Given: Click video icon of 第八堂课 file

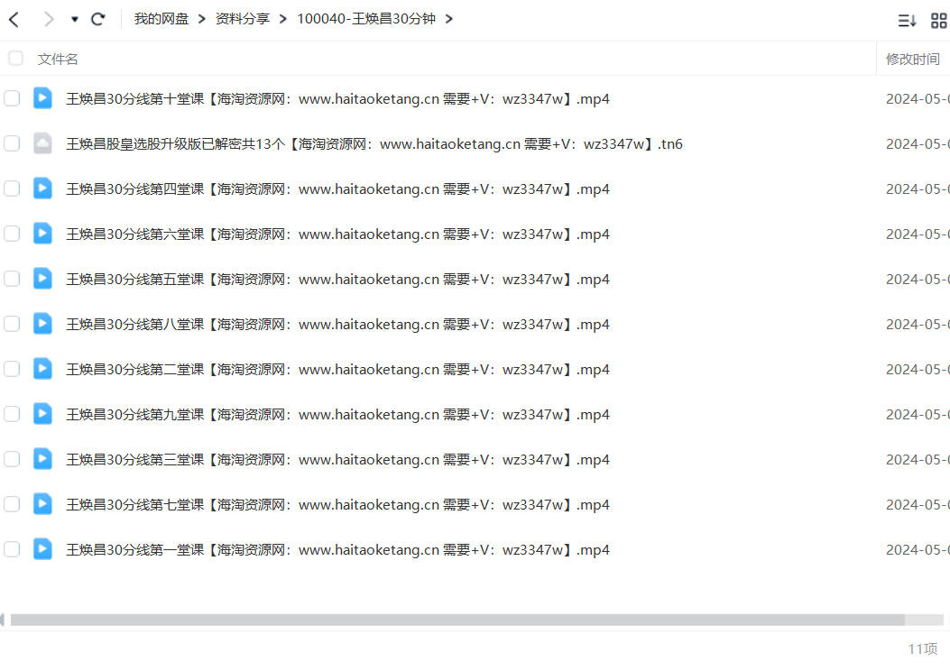Looking at the screenshot, I should [42, 324].
